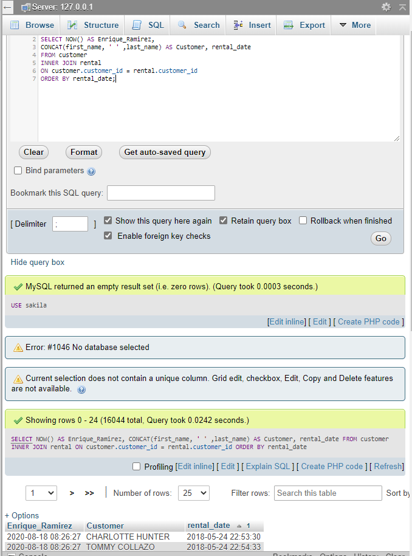Click the Structure tab icon
This screenshot has width=412, height=556.
[72, 25]
